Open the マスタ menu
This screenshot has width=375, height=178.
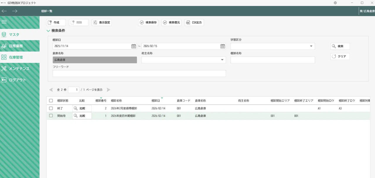pos(14,34)
